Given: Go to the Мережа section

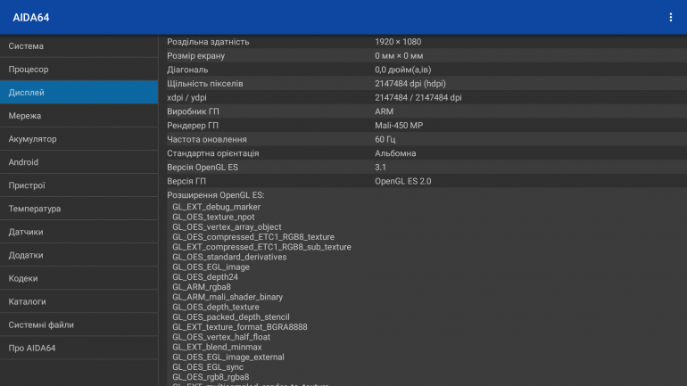Looking at the screenshot, I should [79, 116].
